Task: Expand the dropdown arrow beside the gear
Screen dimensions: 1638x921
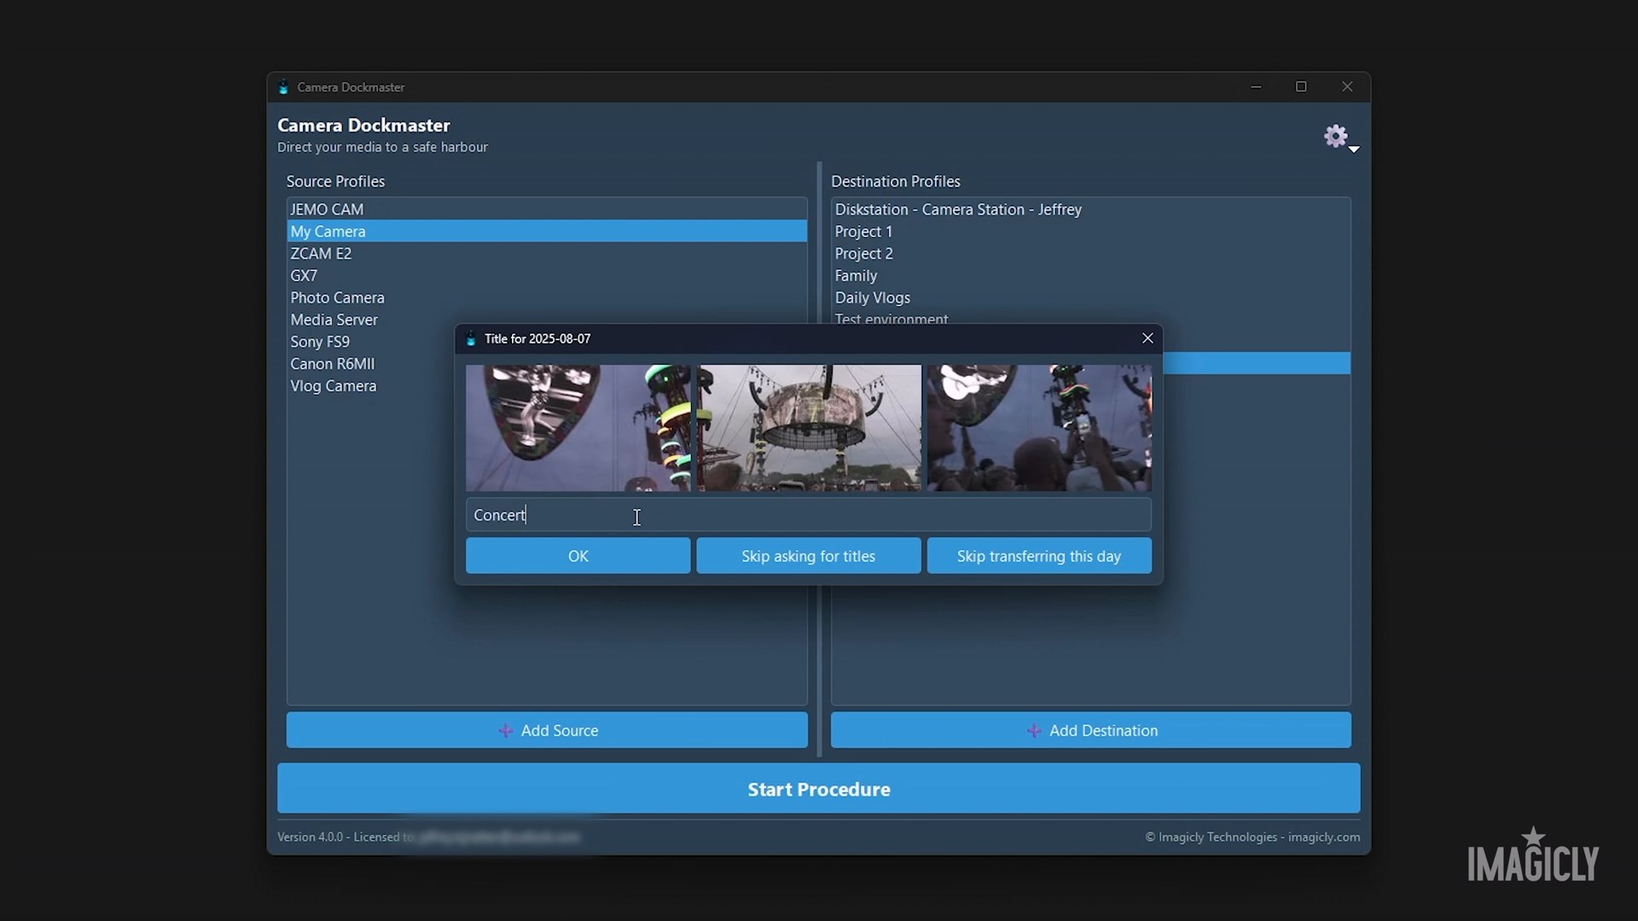Action: pos(1354,149)
